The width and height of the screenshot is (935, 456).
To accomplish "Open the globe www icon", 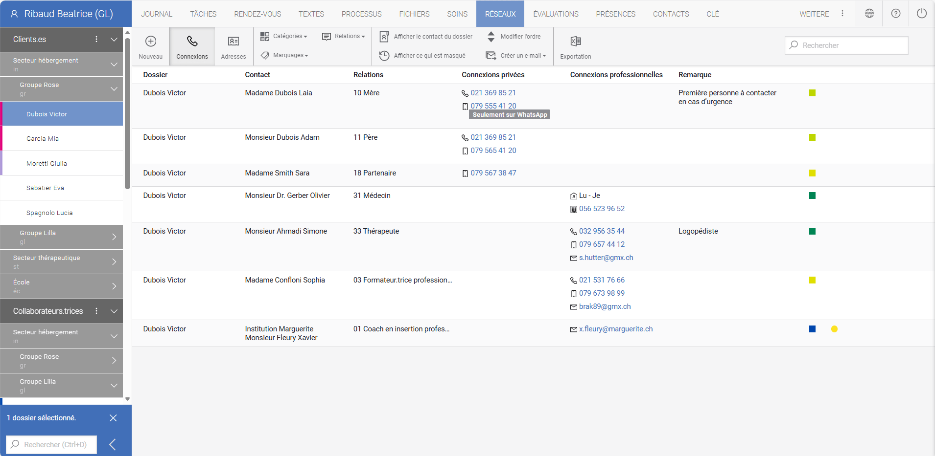I will pos(869,14).
